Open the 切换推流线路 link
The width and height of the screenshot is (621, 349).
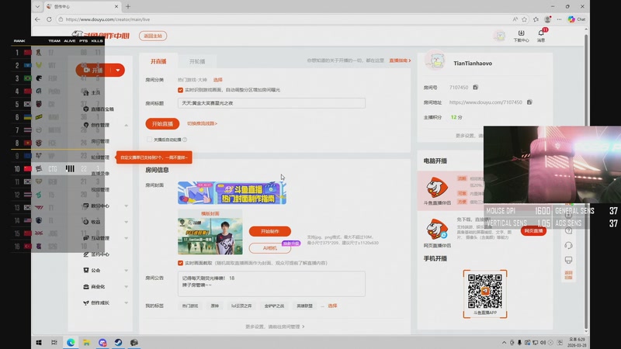(x=202, y=123)
